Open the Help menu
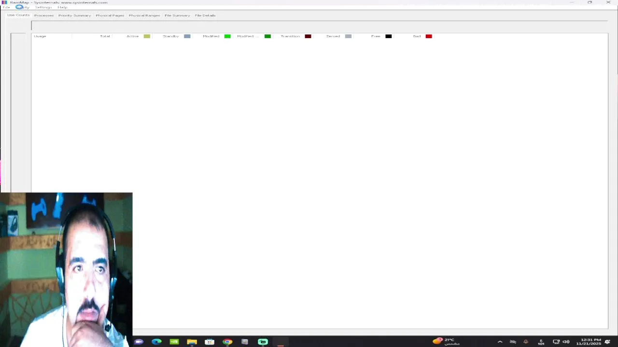The image size is (618, 347). [62, 7]
